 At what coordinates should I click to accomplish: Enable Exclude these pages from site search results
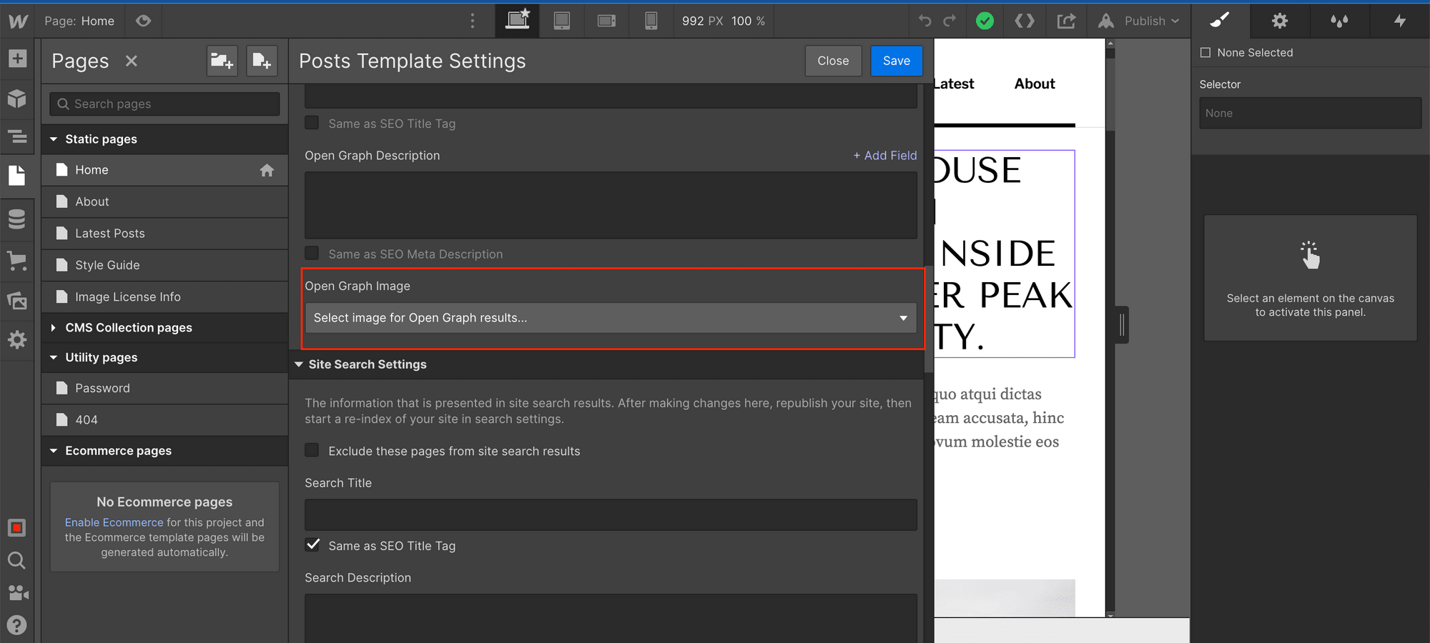tap(312, 450)
